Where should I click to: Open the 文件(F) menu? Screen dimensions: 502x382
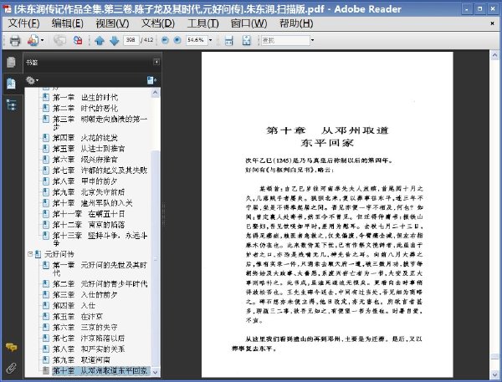coord(23,23)
